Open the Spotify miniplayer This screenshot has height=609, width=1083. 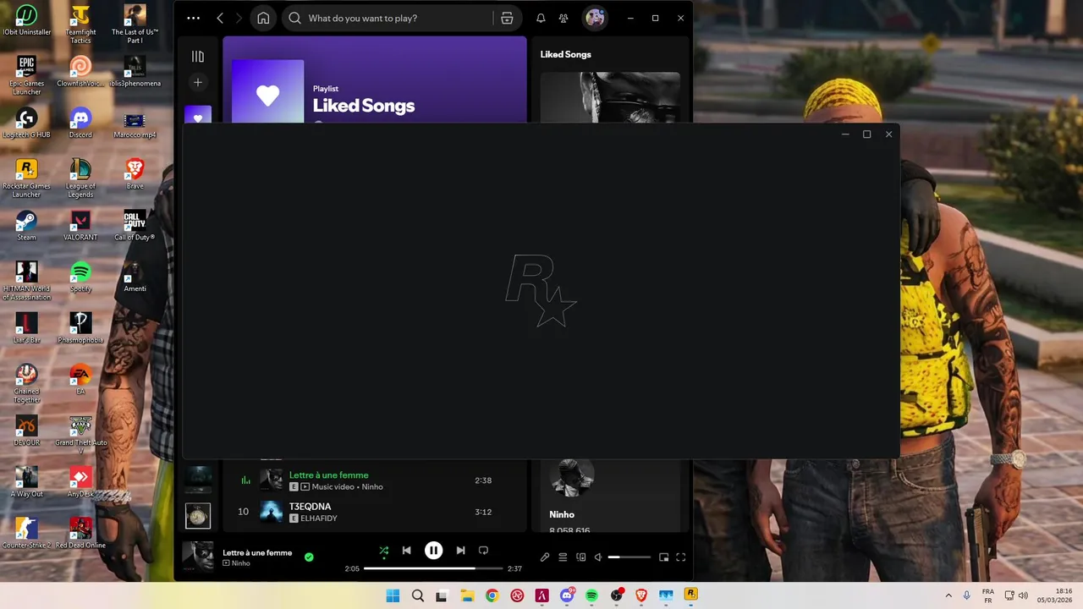click(x=664, y=557)
